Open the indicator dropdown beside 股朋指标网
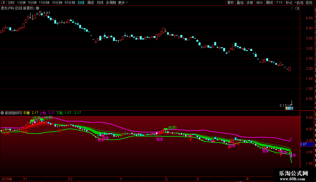 tap(2, 113)
